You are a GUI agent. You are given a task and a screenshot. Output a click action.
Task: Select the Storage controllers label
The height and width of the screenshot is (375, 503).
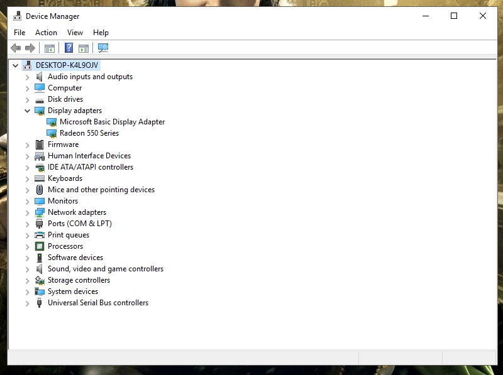pyautogui.click(x=79, y=280)
